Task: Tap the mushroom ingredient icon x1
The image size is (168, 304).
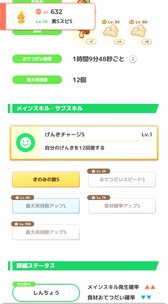Action: 84,34
